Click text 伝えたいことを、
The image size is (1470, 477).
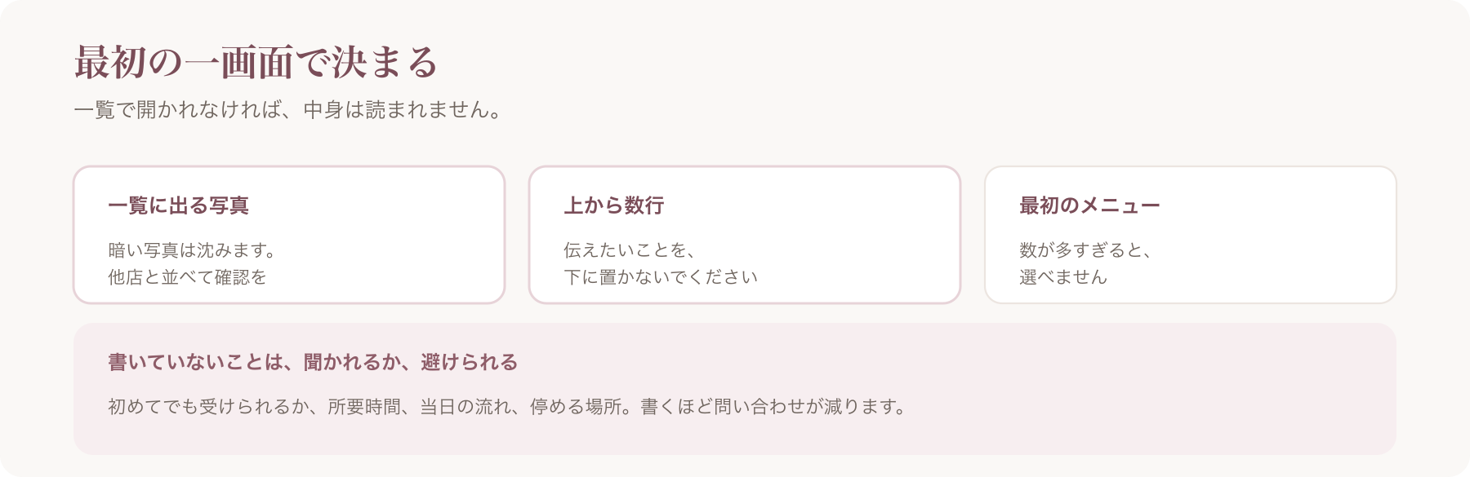coord(630,250)
